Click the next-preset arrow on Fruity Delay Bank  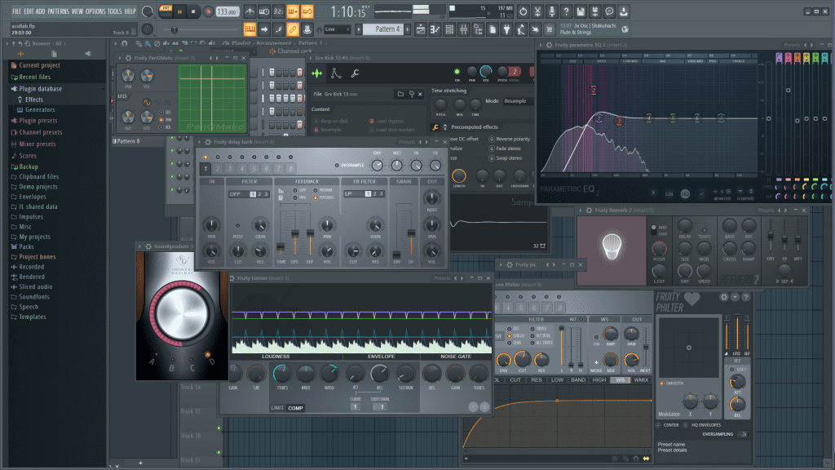426,142
